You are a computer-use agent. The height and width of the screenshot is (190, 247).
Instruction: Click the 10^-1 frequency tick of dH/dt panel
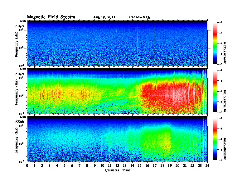pyautogui.click(x=21, y=66)
